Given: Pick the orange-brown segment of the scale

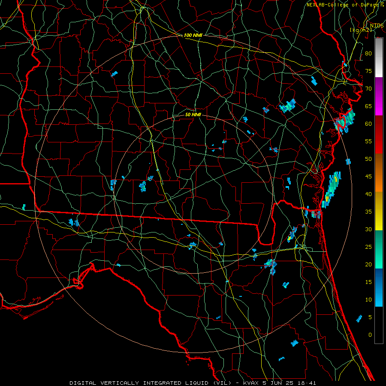Looking at the screenshot, I should tap(379, 173).
